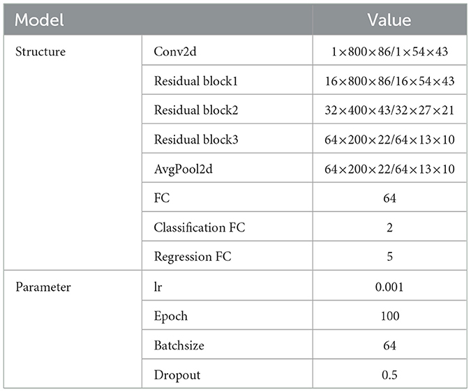The height and width of the screenshot is (392, 471).
Task: Select the Epoch value 100
Action: (x=390, y=316)
